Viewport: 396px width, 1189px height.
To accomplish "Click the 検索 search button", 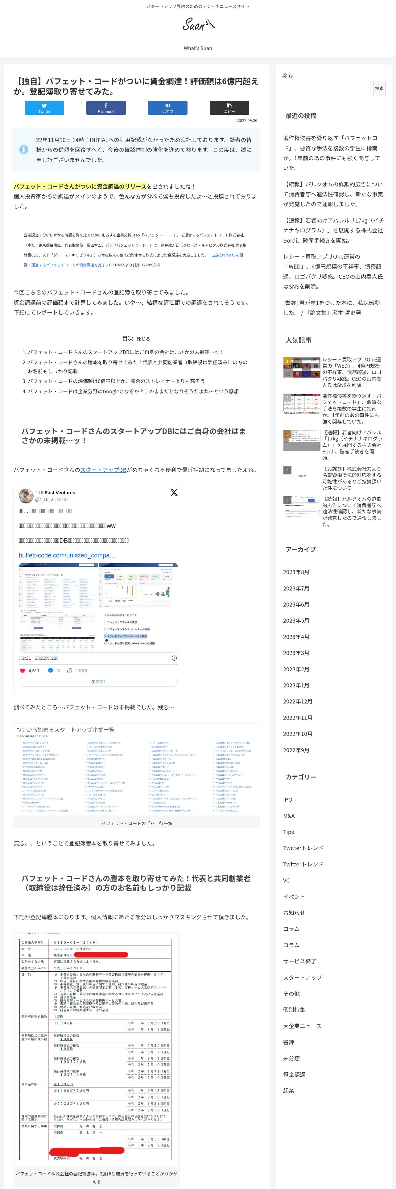I will tap(379, 89).
